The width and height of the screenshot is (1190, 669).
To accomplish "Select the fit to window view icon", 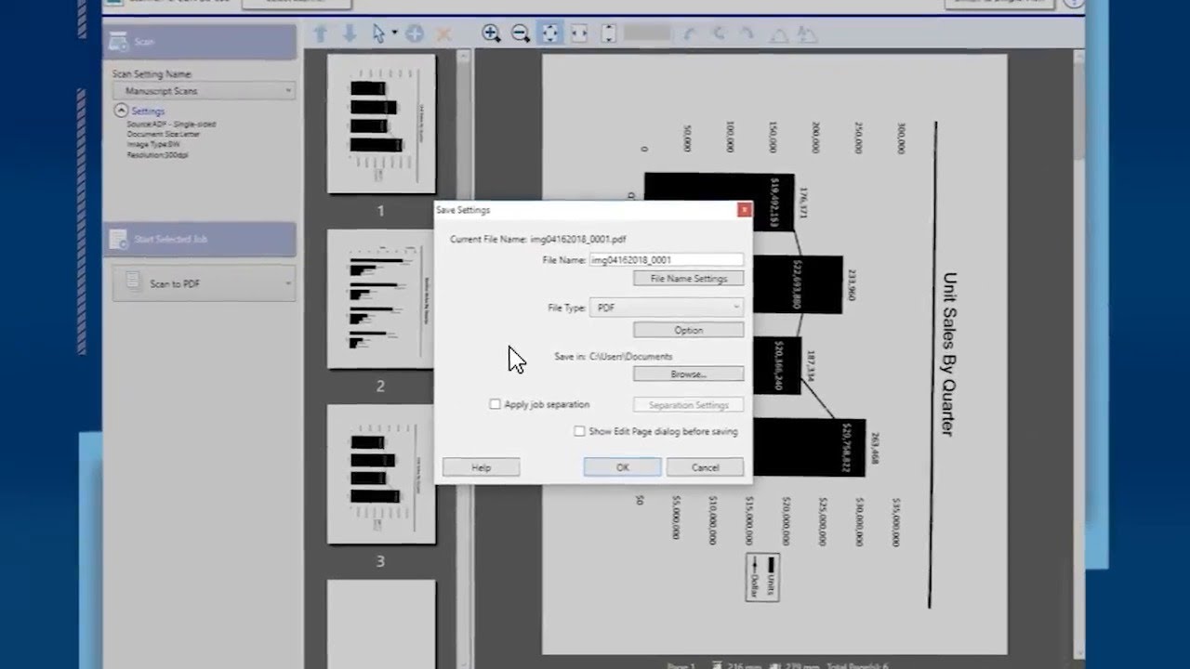I will tap(549, 33).
